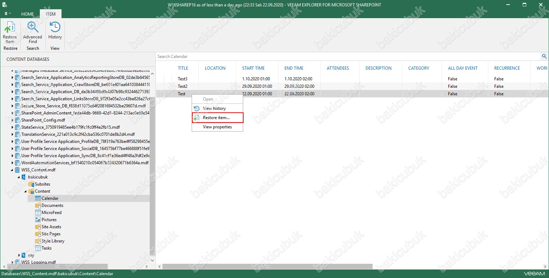The image size is (549, 278).
Task: Open the Pictures library icon
Action: (x=38, y=220)
